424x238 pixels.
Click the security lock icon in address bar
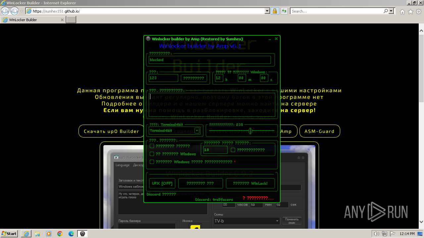tap(275, 11)
